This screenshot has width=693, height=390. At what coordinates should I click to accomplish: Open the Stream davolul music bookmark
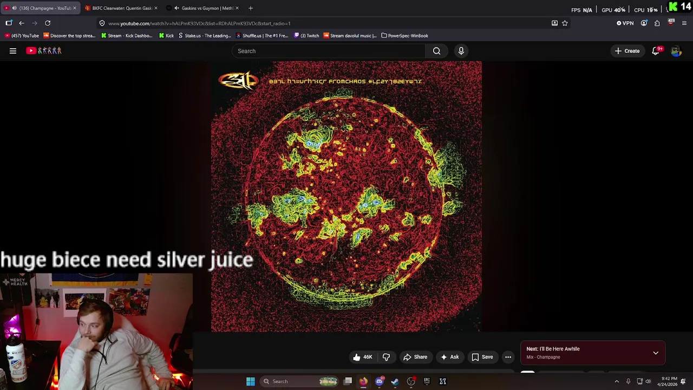pyautogui.click(x=350, y=36)
